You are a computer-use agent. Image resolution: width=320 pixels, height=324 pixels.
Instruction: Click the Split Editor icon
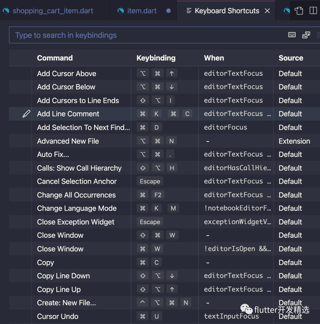tap(313, 11)
